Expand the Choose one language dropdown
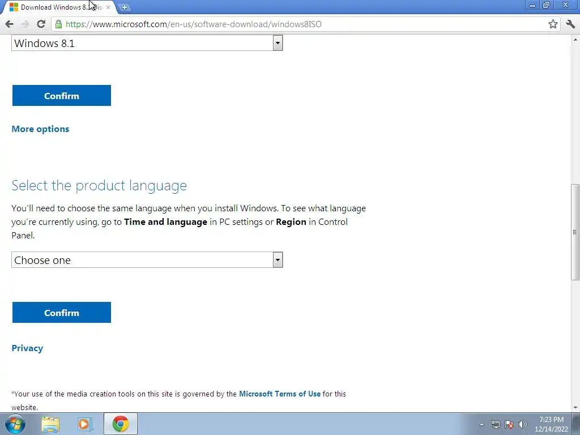The height and width of the screenshot is (435, 580). 147,260
